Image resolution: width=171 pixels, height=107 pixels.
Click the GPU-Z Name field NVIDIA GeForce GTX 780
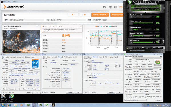(142, 60)
